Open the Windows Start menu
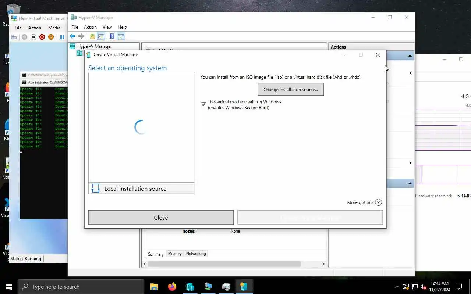The height and width of the screenshot is (294, 471). pyautogui.click(x=9, y=287)
